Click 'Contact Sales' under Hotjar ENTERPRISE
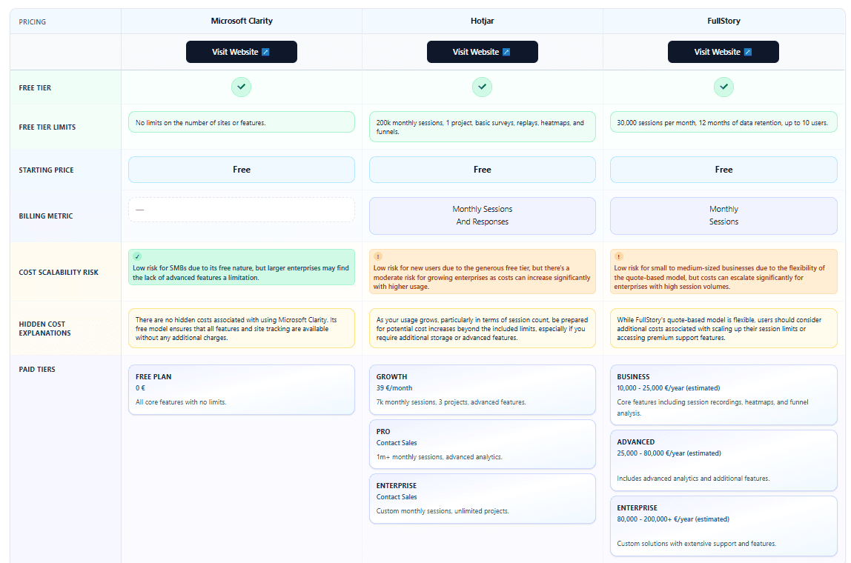851x563 pixels. click(397, 497)
